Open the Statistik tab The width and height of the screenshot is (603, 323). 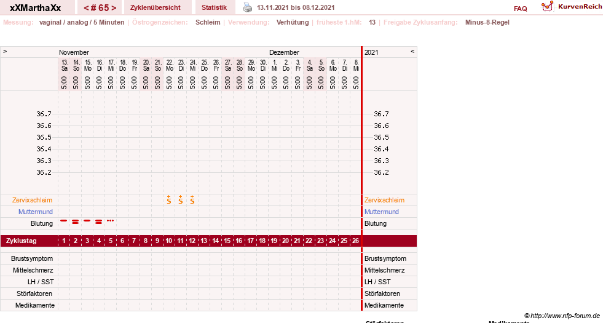[x=214, y=8]
